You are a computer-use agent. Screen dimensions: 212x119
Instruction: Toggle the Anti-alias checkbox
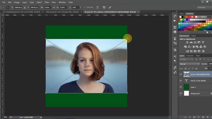point(85,7)
